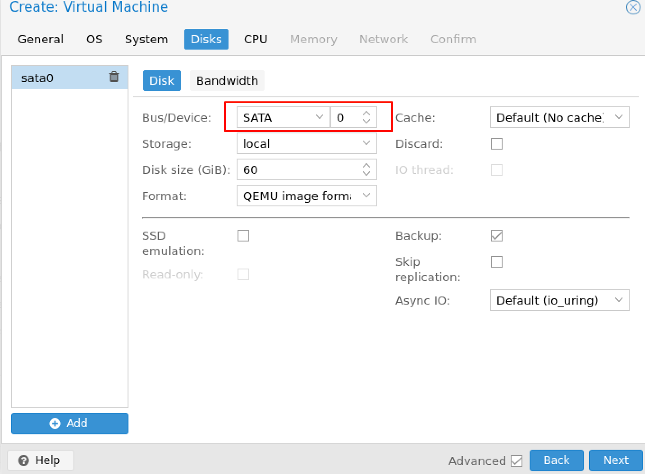Close the Create Virtual Machine dialog
The width and height of the screenshot is (645, 474).
[633, 7]
